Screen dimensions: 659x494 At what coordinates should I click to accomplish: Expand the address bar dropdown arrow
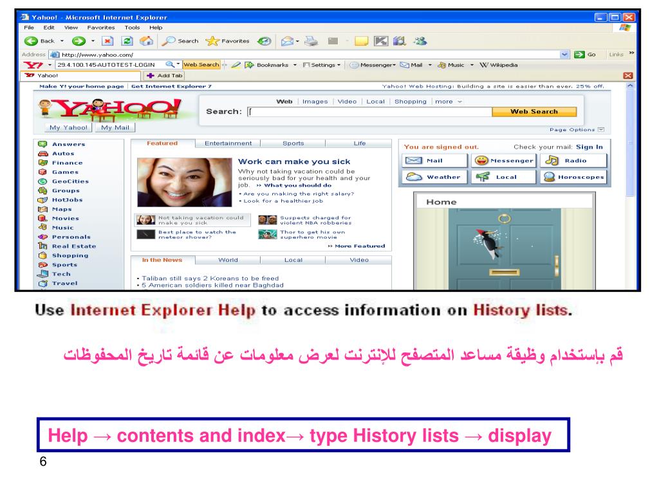(564, 55)
